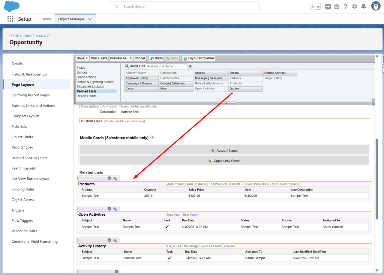Select Fields & Relationships in sidebar
This screenshot has height=275, width=384.
click(x=29, y=74)
